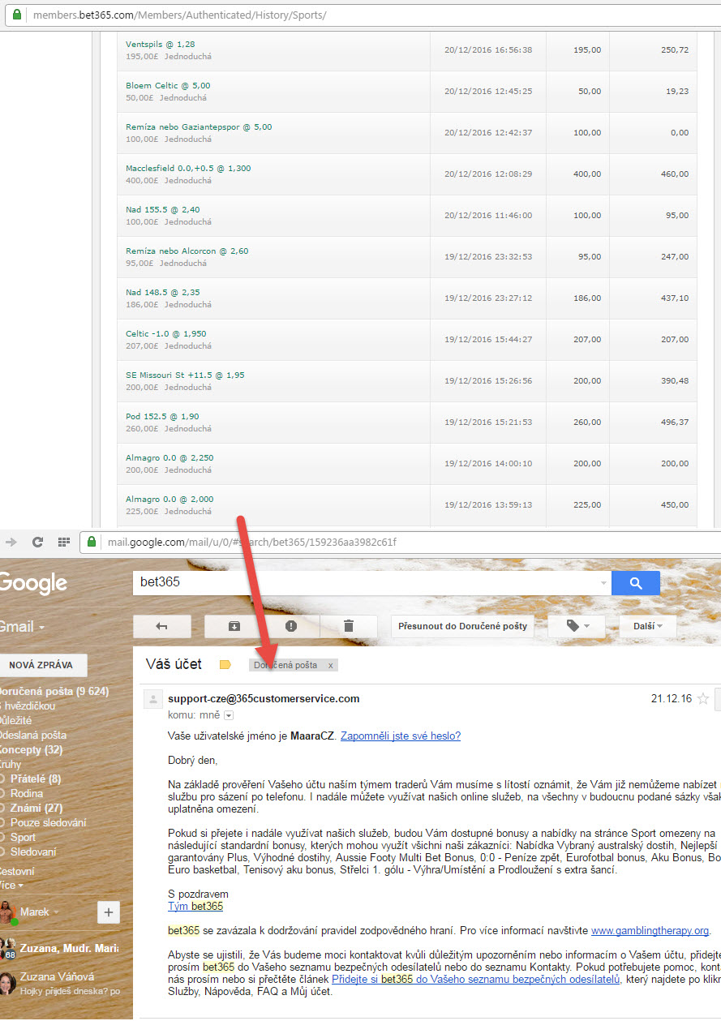Reload the Gmail browser page
721x1021 pixels.
[x=37, y=542]
